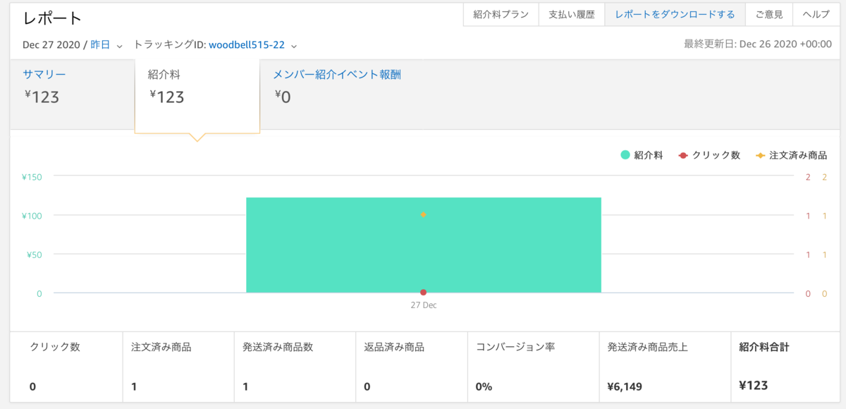Click the orange 注文済み商品 data point

423,214
